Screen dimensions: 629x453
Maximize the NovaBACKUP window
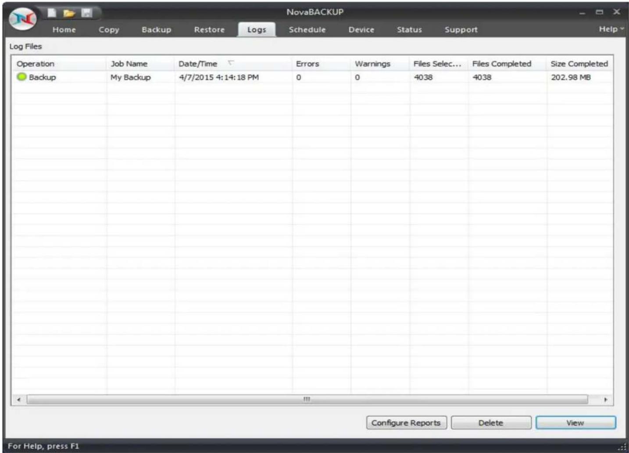(600, 12)
